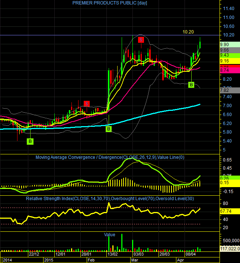This screenshot has width=240, height=263.
Task: Click the 9.43 green moving average tag
Action: click(230, 55)
